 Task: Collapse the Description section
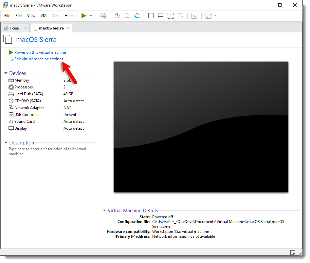tap(6, 142)
